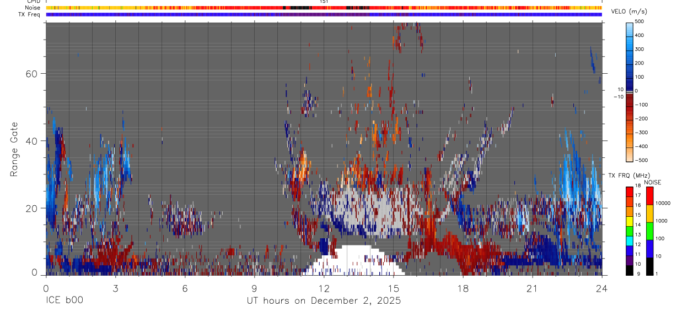Click the 13 tick on TX FRQ legend
Screen dimensions: 677x312
[x=638, y=235]
